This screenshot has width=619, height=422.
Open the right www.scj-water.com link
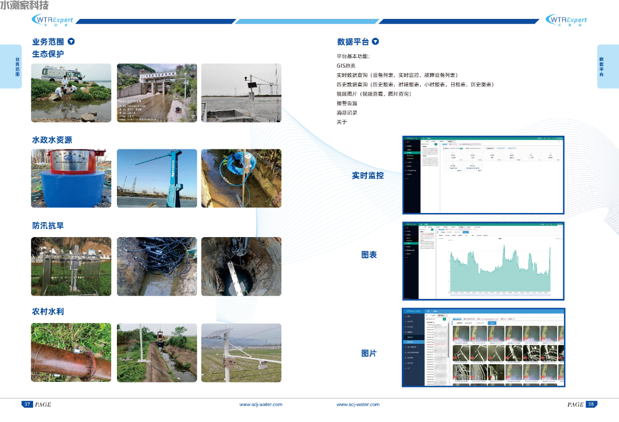358,404
